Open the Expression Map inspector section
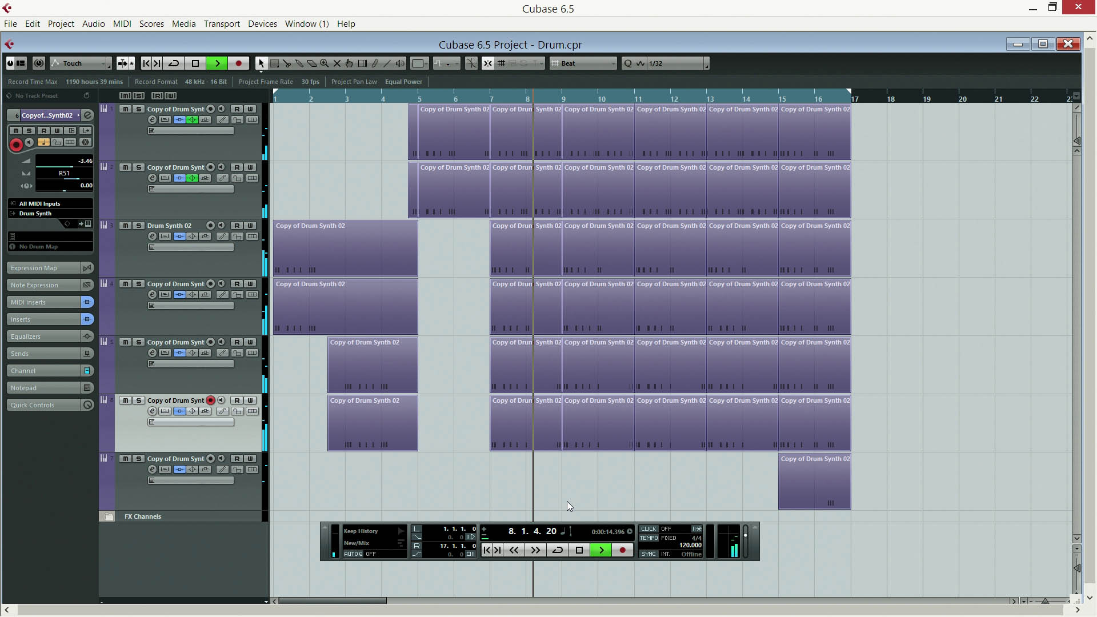 pos(43,268)
